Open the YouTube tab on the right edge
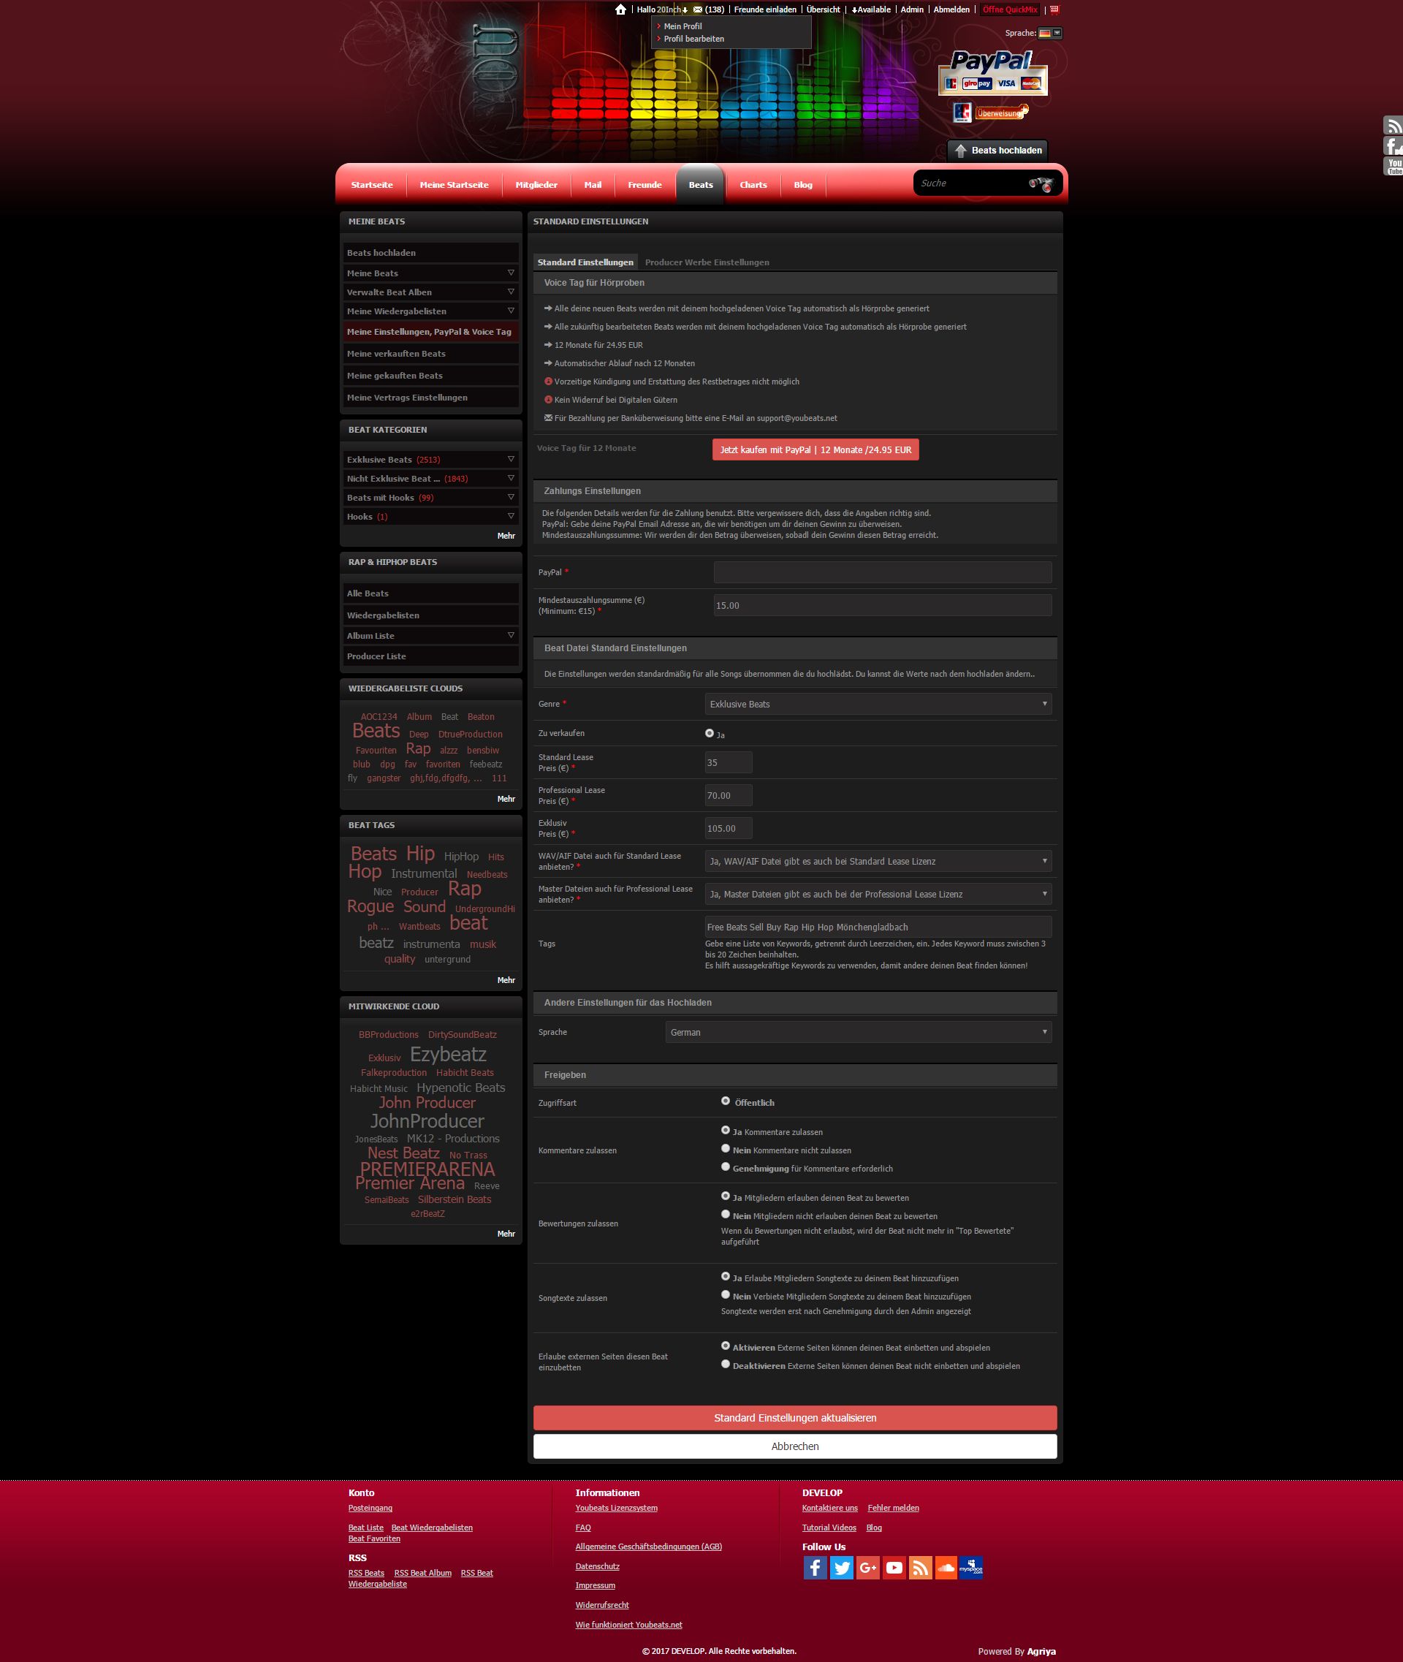 tap(1393, 165)
